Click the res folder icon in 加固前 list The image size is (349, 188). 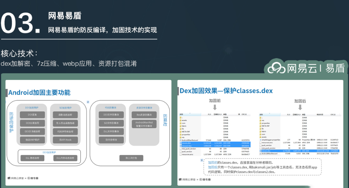(x=181, y=137)
